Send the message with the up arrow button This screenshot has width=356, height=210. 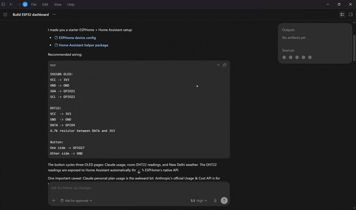224,200
